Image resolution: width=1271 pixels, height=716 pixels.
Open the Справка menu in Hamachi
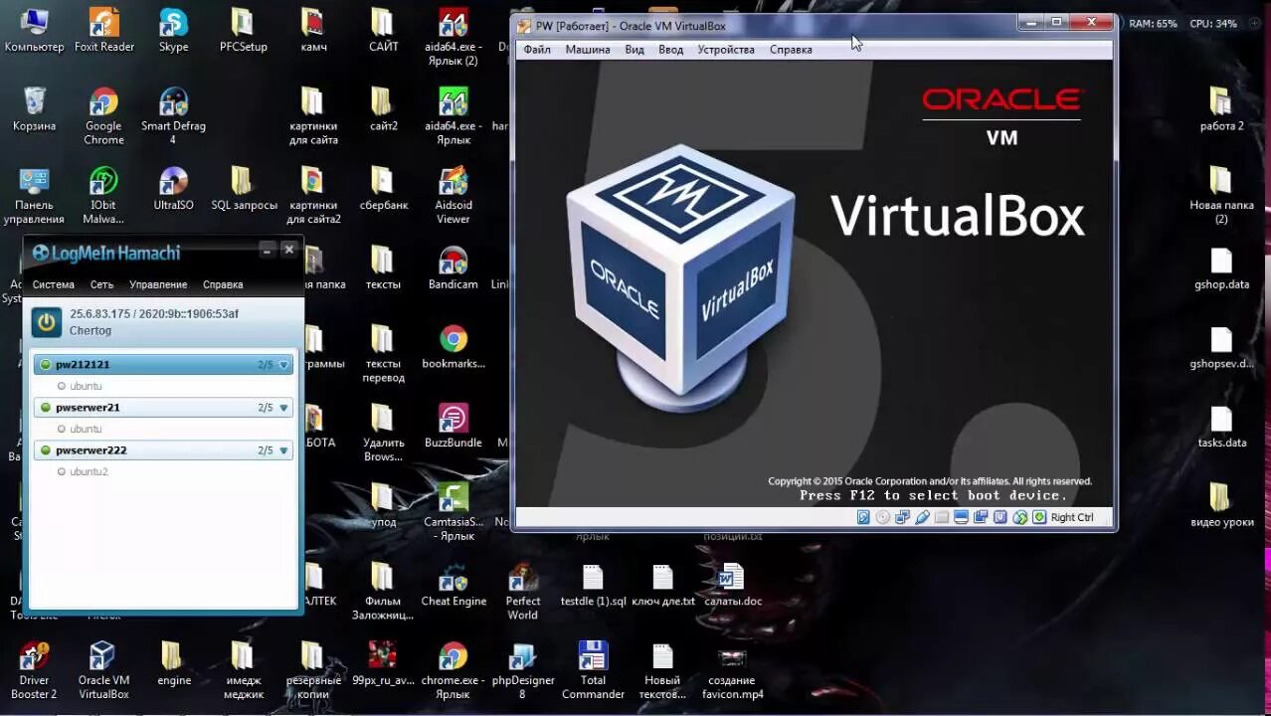pos(223,284)
